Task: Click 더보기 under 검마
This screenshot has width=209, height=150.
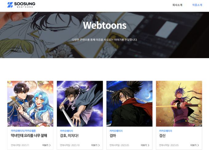Action: coord(144,145)
